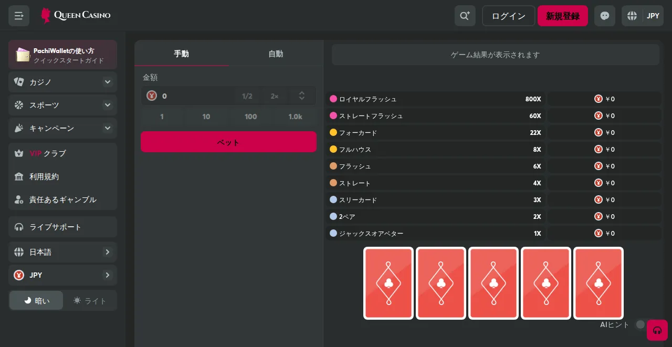This screenshot has width=672, height=347.
Task: Click the PachiWallet wallet icon
Action: pos(23,55)
